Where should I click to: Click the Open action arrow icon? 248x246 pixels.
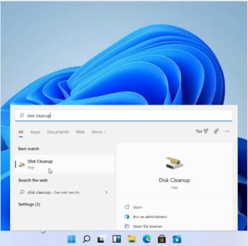coord(127,207)
